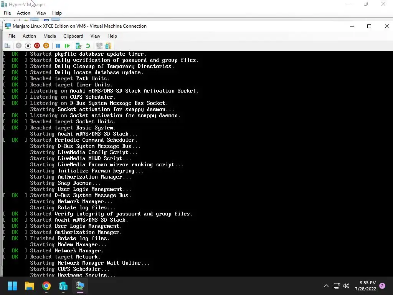Turn off the VM with the square stop icon
This screenshot has width=393, height=295.
28,46
